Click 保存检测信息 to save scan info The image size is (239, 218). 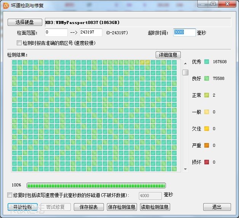click(122, 207)
